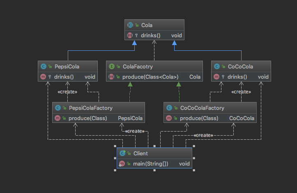The height and width of the screenshot is (193, 297).
Task: Click the PepsiCola return type in PepsiColaFactory
Action: pos(130,118)
